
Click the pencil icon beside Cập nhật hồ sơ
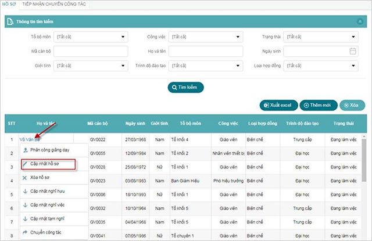(x=25, y=164)
